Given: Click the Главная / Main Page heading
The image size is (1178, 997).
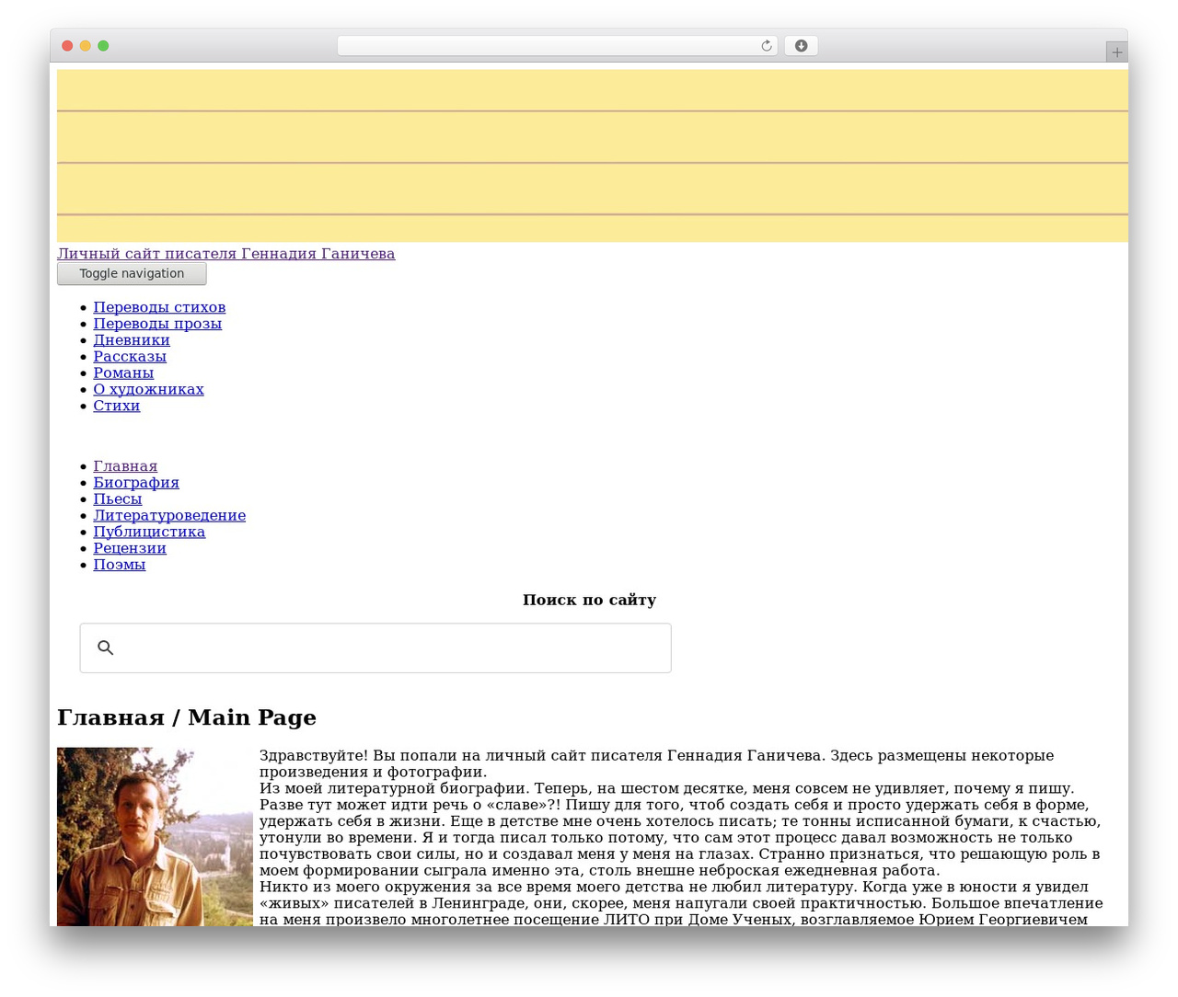Looking at the screenshot, I should tap(187, 717).
